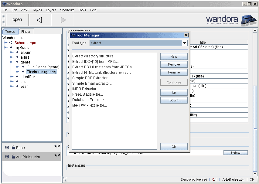Collapse the genre tree node
Viewport: 259px width, 184px height.
[12, 62]
